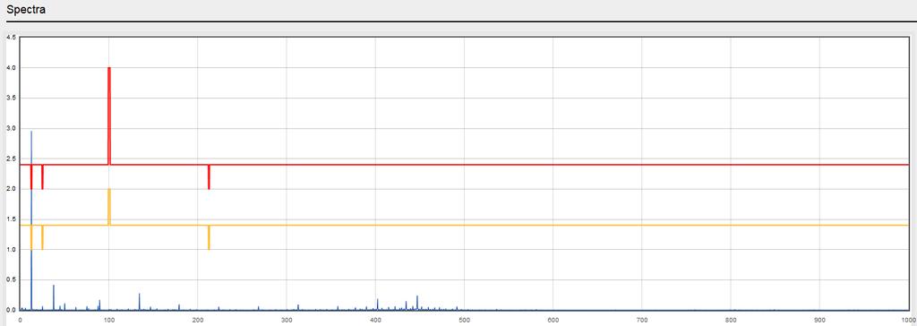The height and width of the screenshot is (326, 917).
Task: Click the y-axis label 4.5
Action: pyautogui.click(x=11, y=37)
